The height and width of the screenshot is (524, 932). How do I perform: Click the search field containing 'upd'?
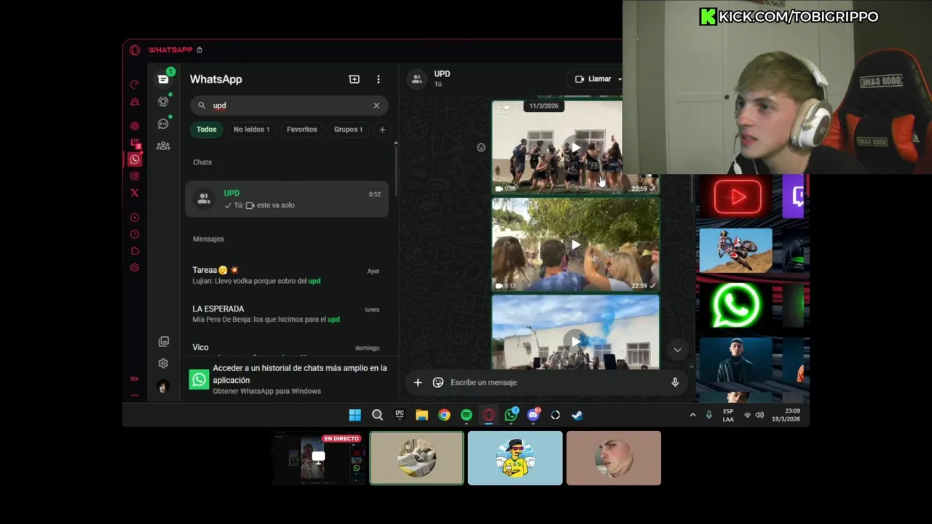pyautogui.click(x=289, y=106)
